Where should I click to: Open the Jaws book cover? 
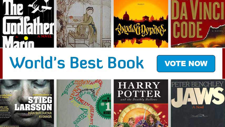point(198,103)
